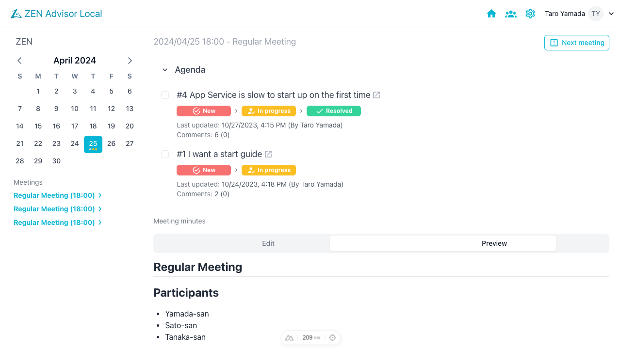Switch to the Edit tab for meeting minutes
Viewport: 621px width, 349px height.
click(268, 243)
